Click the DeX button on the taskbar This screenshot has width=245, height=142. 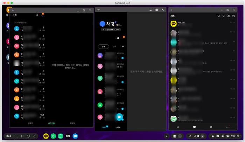pyautogui.click(x=9, y=136)
